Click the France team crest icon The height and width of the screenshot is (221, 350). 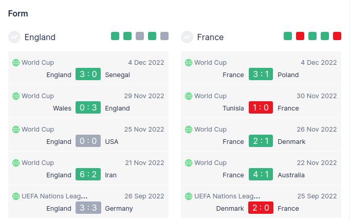point(187,37)
